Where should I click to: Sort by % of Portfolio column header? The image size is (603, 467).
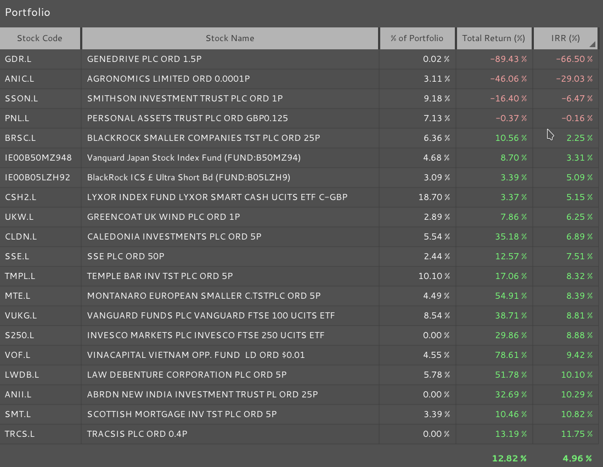click(x=417, y=38)
